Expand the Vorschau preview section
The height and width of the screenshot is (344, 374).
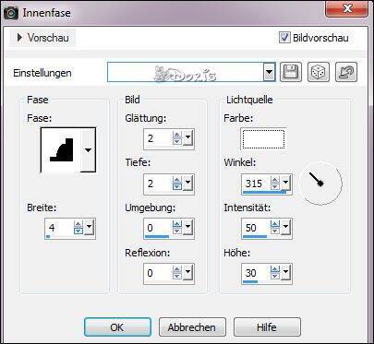pos(42,38)
